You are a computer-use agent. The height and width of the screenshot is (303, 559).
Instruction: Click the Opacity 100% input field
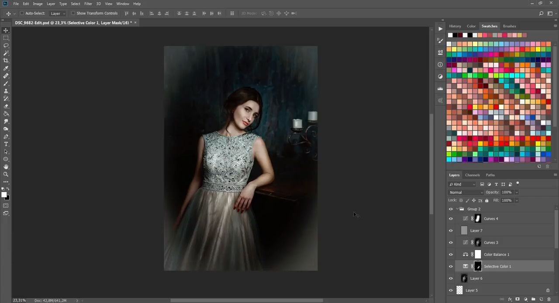pyautogui.click(x=507, y=193)
